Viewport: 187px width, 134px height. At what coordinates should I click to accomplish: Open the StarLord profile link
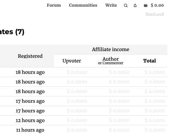pyautogui.click(x=154, y=14)
